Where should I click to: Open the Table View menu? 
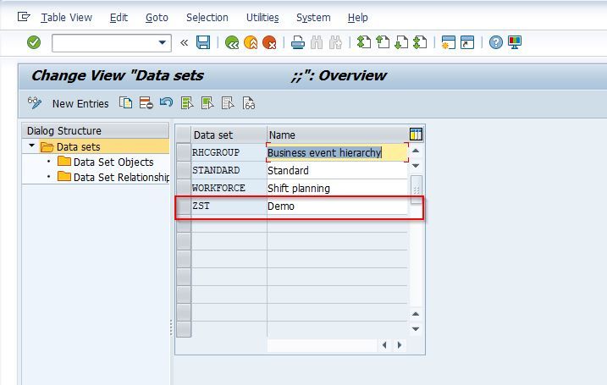click(67, 18)
